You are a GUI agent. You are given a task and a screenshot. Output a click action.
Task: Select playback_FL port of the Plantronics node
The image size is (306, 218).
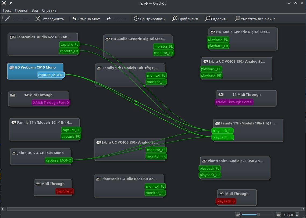(x=209, y=168)
